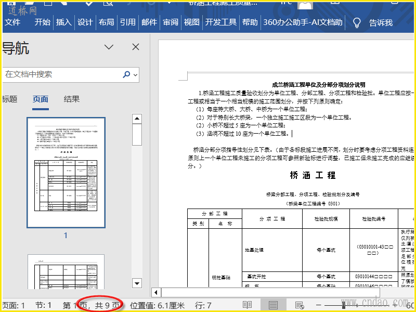Click the 类别 table header cell
416x312 pixels.
point(198,224)
